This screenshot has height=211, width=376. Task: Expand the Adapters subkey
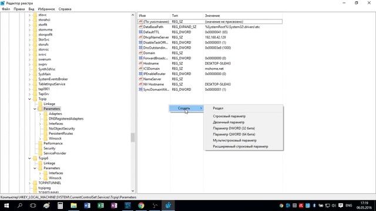(x=41, y=114)
